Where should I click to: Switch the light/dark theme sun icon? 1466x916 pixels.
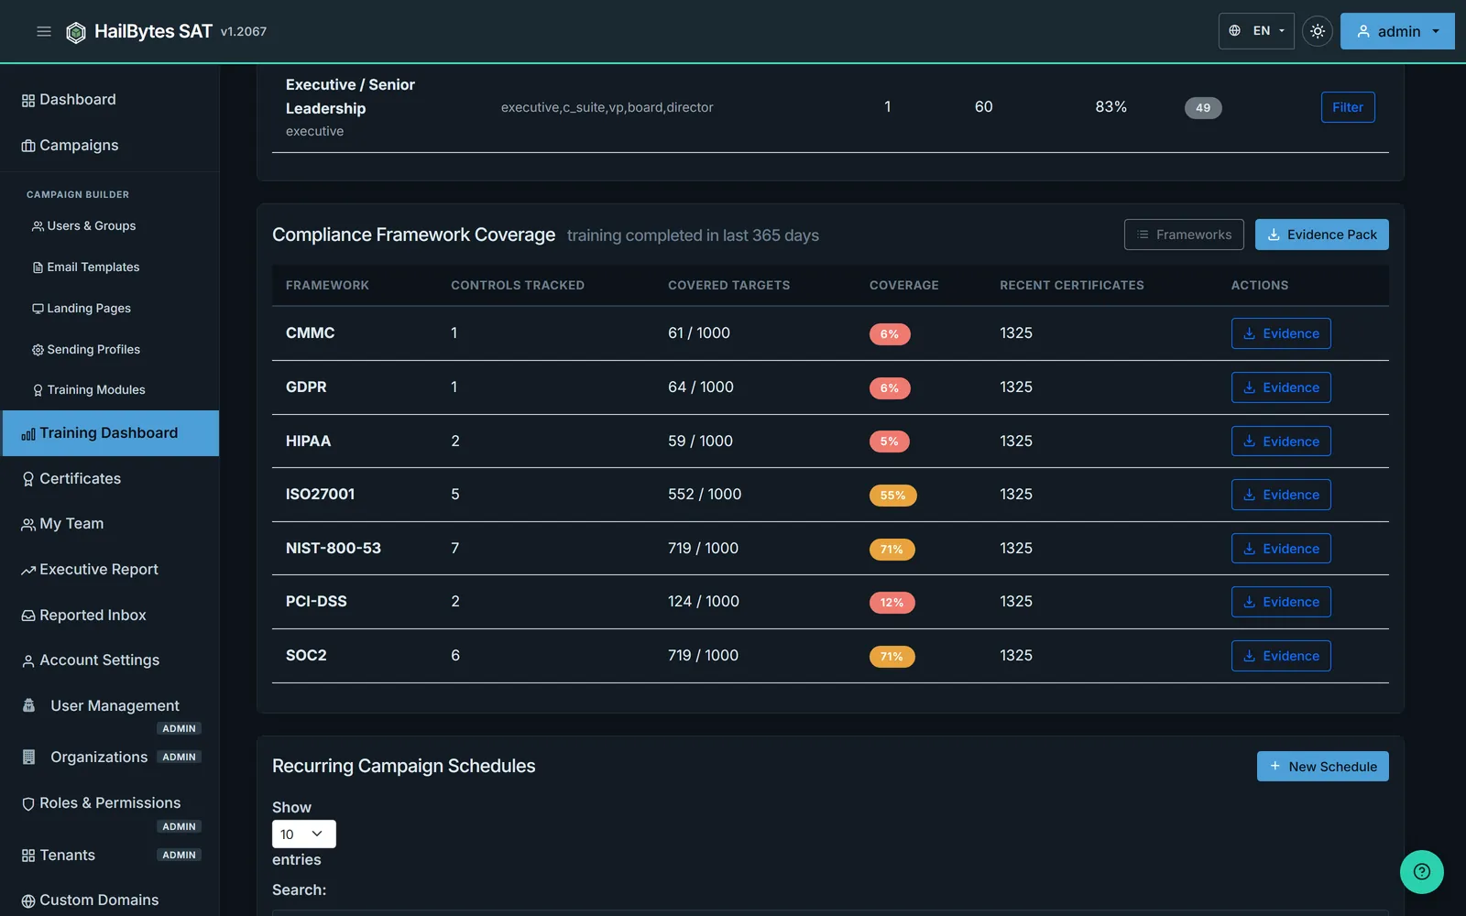point(1317,31)
